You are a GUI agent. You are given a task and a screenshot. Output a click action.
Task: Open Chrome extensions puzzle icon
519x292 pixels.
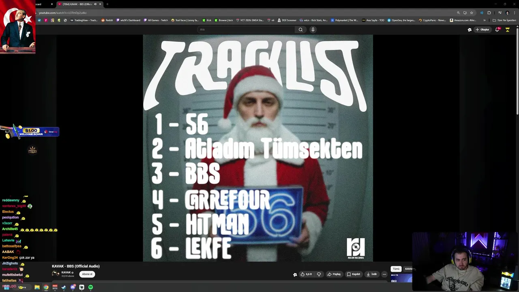pyautogui.click(x=489, y=13)
